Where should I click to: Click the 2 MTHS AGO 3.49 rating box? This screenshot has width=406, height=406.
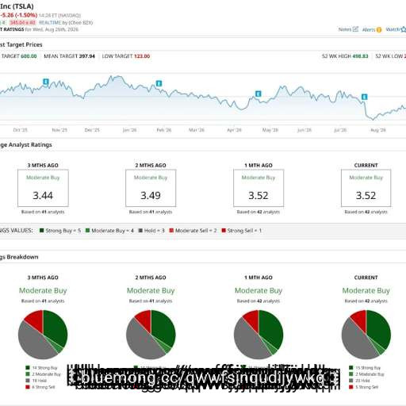coord(151,188)
